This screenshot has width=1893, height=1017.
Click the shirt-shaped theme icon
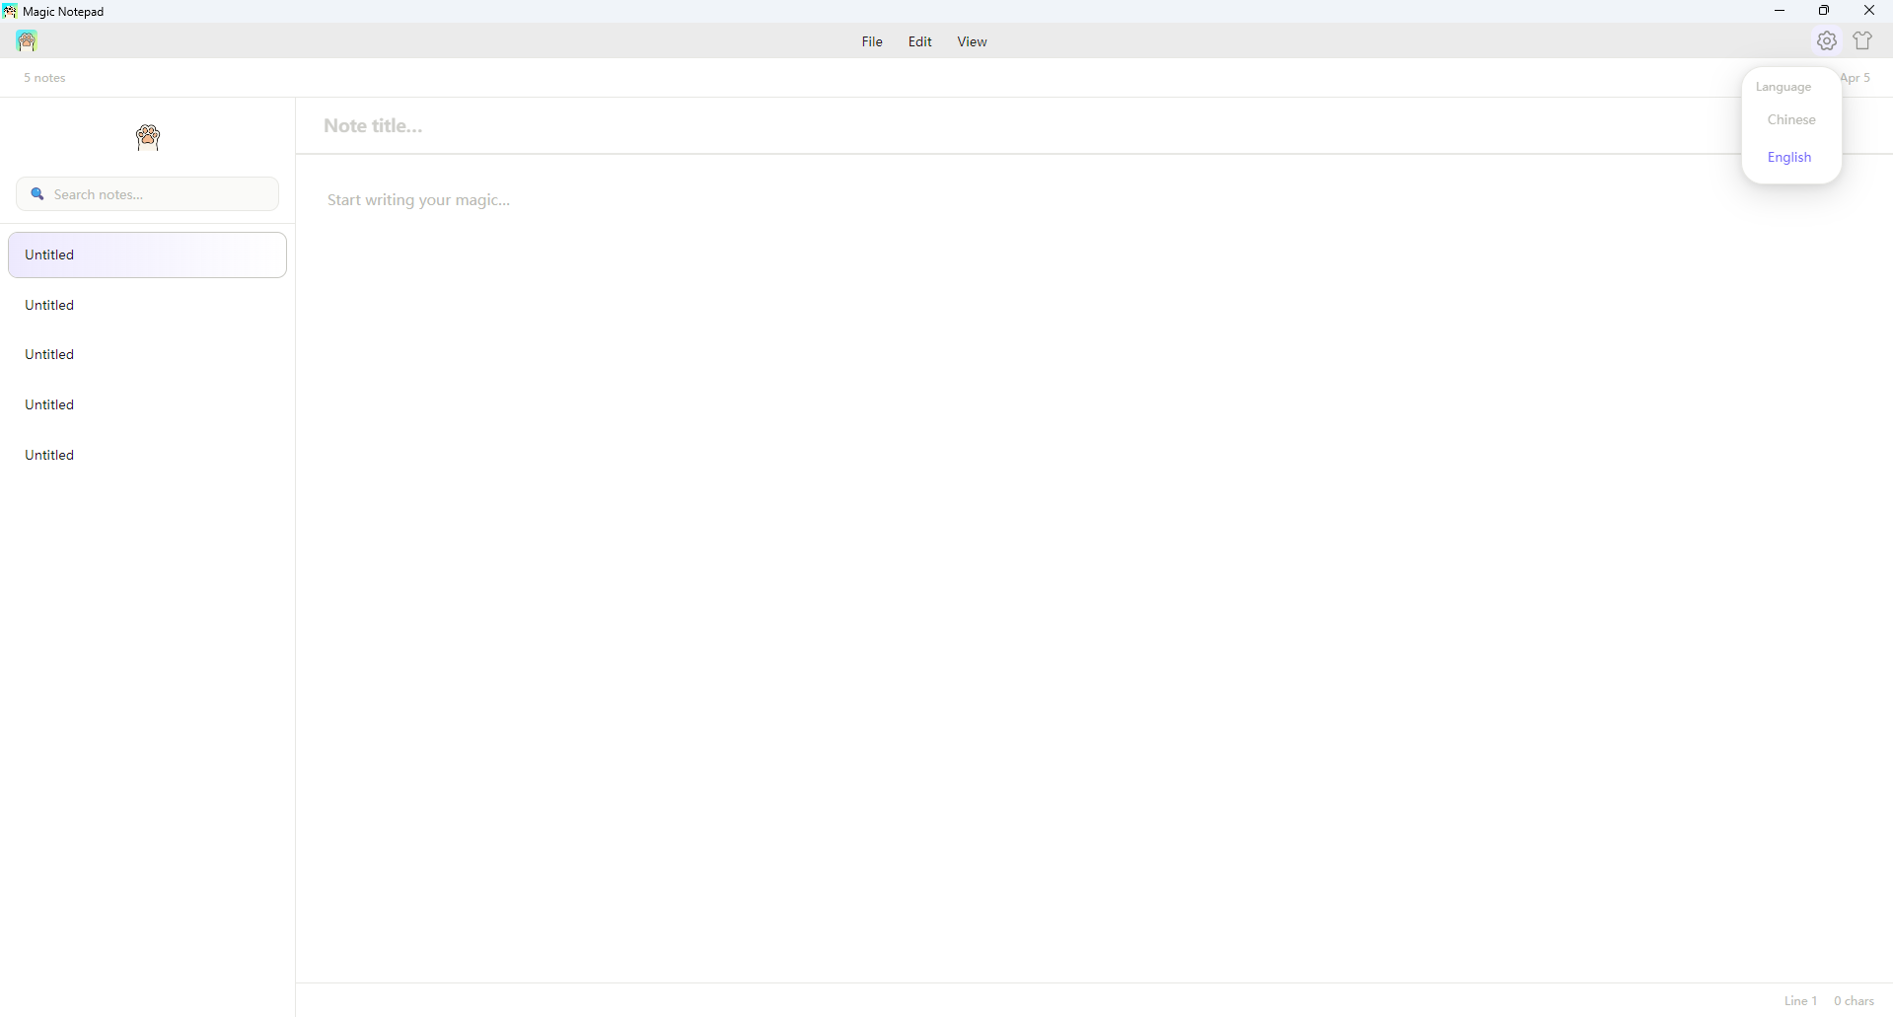(1862, 41)
